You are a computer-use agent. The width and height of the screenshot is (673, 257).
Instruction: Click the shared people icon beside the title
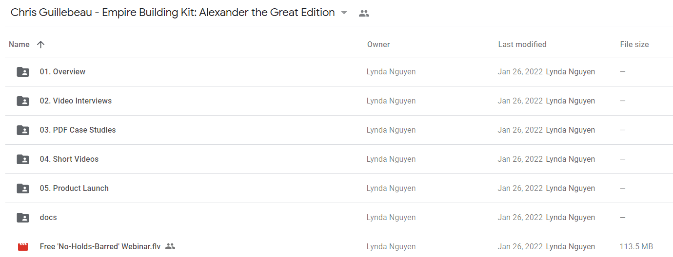pyautogui.click(x=364, y=14)
